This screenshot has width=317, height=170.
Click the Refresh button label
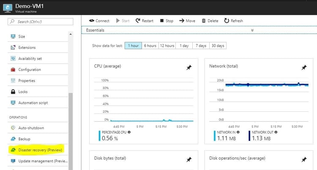pos(237,21)
